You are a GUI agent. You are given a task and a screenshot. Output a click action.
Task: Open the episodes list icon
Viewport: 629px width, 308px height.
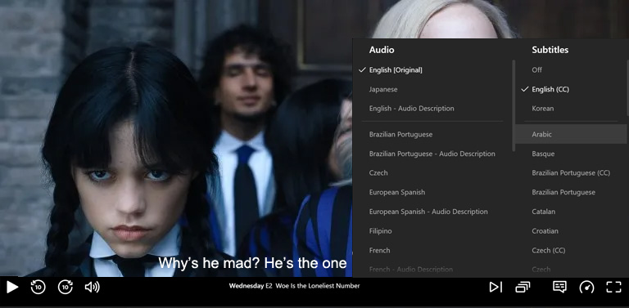pos(523,287)
